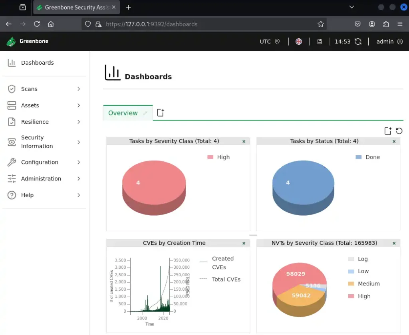Remove the Tasks by Status chart
Image resolution: width=409 pixels, height=335 pixels.
tap(394, 141)
